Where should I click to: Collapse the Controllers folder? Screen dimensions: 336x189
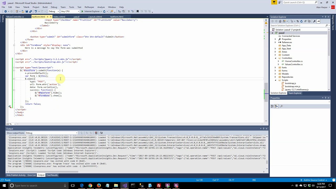(275, 58)
